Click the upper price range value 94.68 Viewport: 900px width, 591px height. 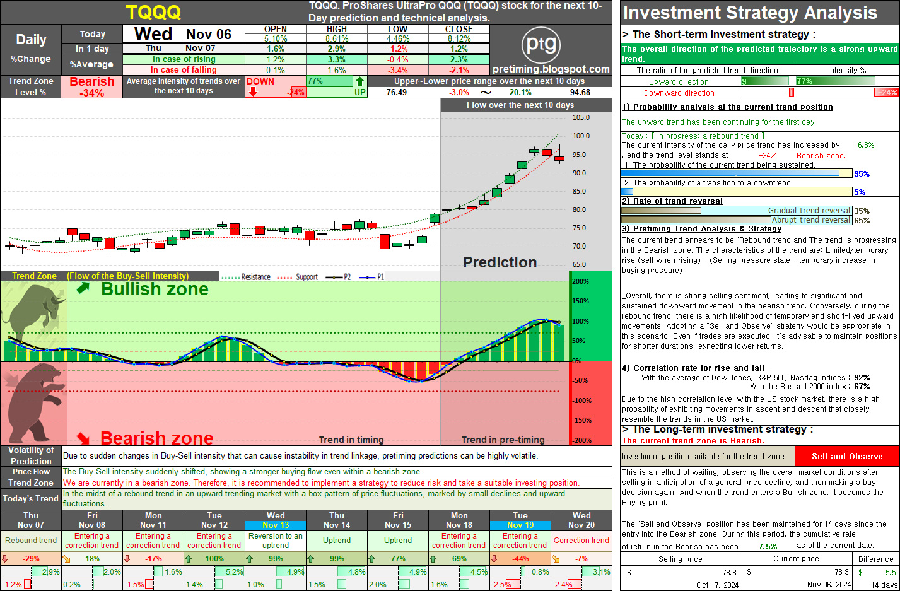pos(580,92)
